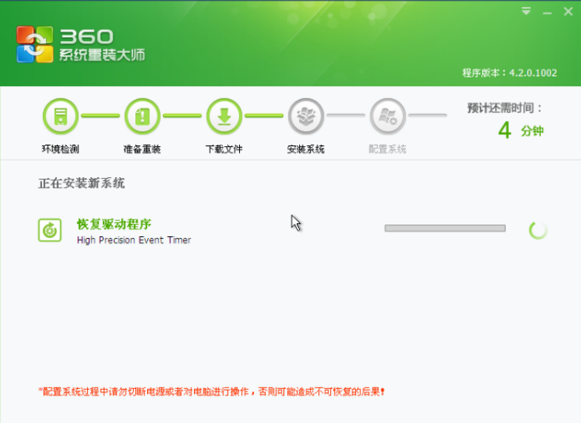Click the 4 分钟 remaining time
This screenshot has width=581, height=423.
click(x=521, y=130)
